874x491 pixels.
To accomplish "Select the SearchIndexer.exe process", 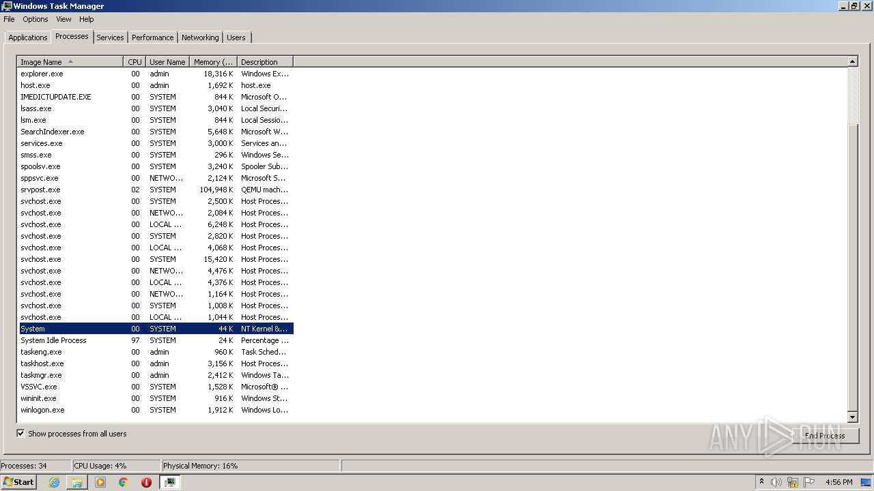I will pos(156,132).
